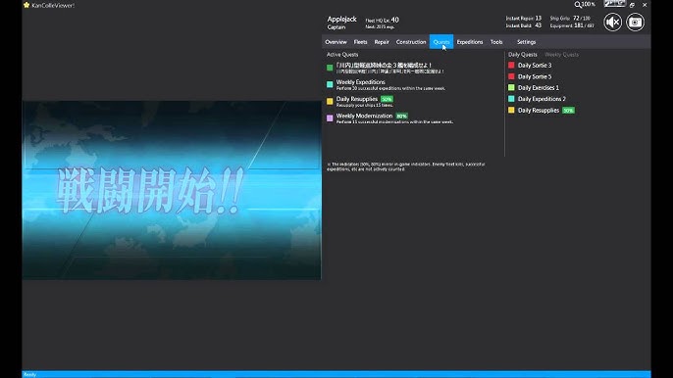Click the Equipment 181 count
The image size is (673, 378).
pos(572,25)
